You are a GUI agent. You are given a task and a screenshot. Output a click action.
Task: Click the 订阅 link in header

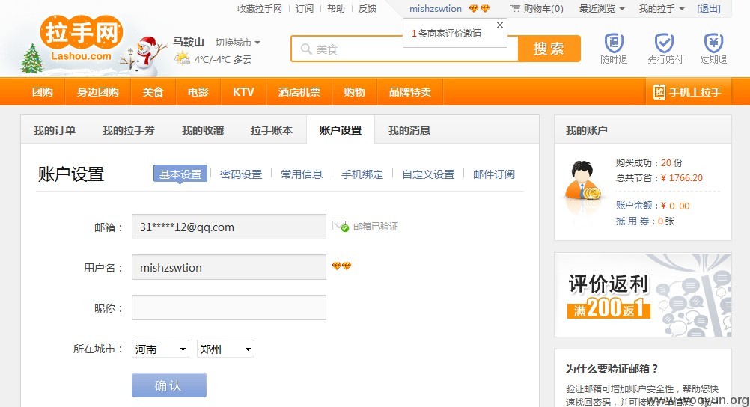pos(304,9)
